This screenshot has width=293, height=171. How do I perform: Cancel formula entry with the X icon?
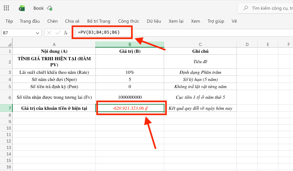click(49, 33)
